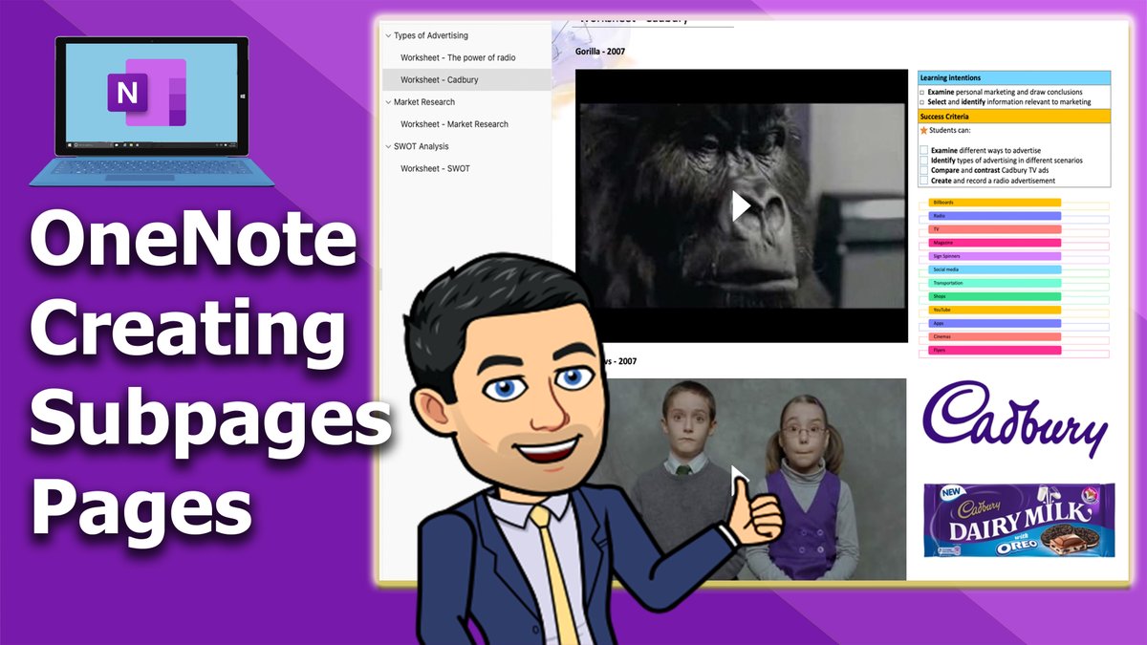Image resolution: width=1147 pixels, height=645 pixels.
Task: Select the YouTube colored label
Action: [994, 310]
